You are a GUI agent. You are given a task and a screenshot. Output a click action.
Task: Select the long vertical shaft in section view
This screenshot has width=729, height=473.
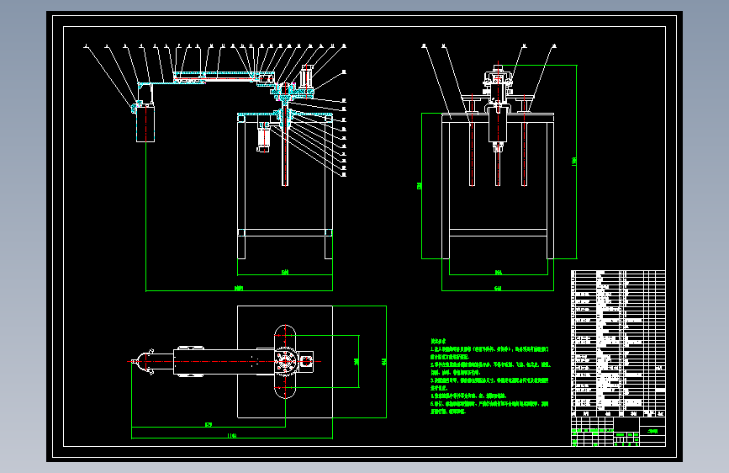285,146
